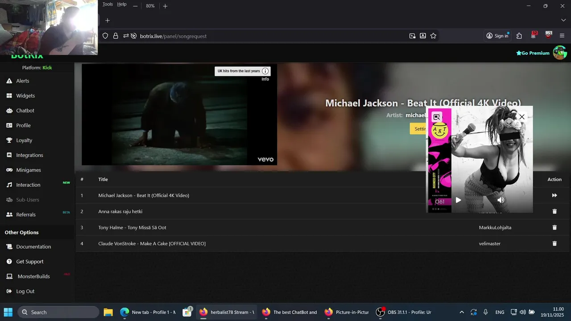Click the MonsterBuilds laptop icon
This screenshot has width=571, height=321.
(x=9, y=276)
